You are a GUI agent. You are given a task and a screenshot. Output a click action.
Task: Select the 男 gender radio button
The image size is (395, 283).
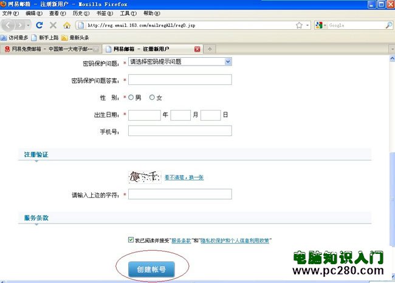click(x=130, y=97)
